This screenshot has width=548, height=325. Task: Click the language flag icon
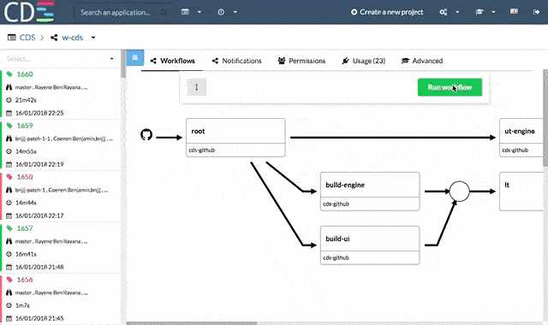coord(514,11)
